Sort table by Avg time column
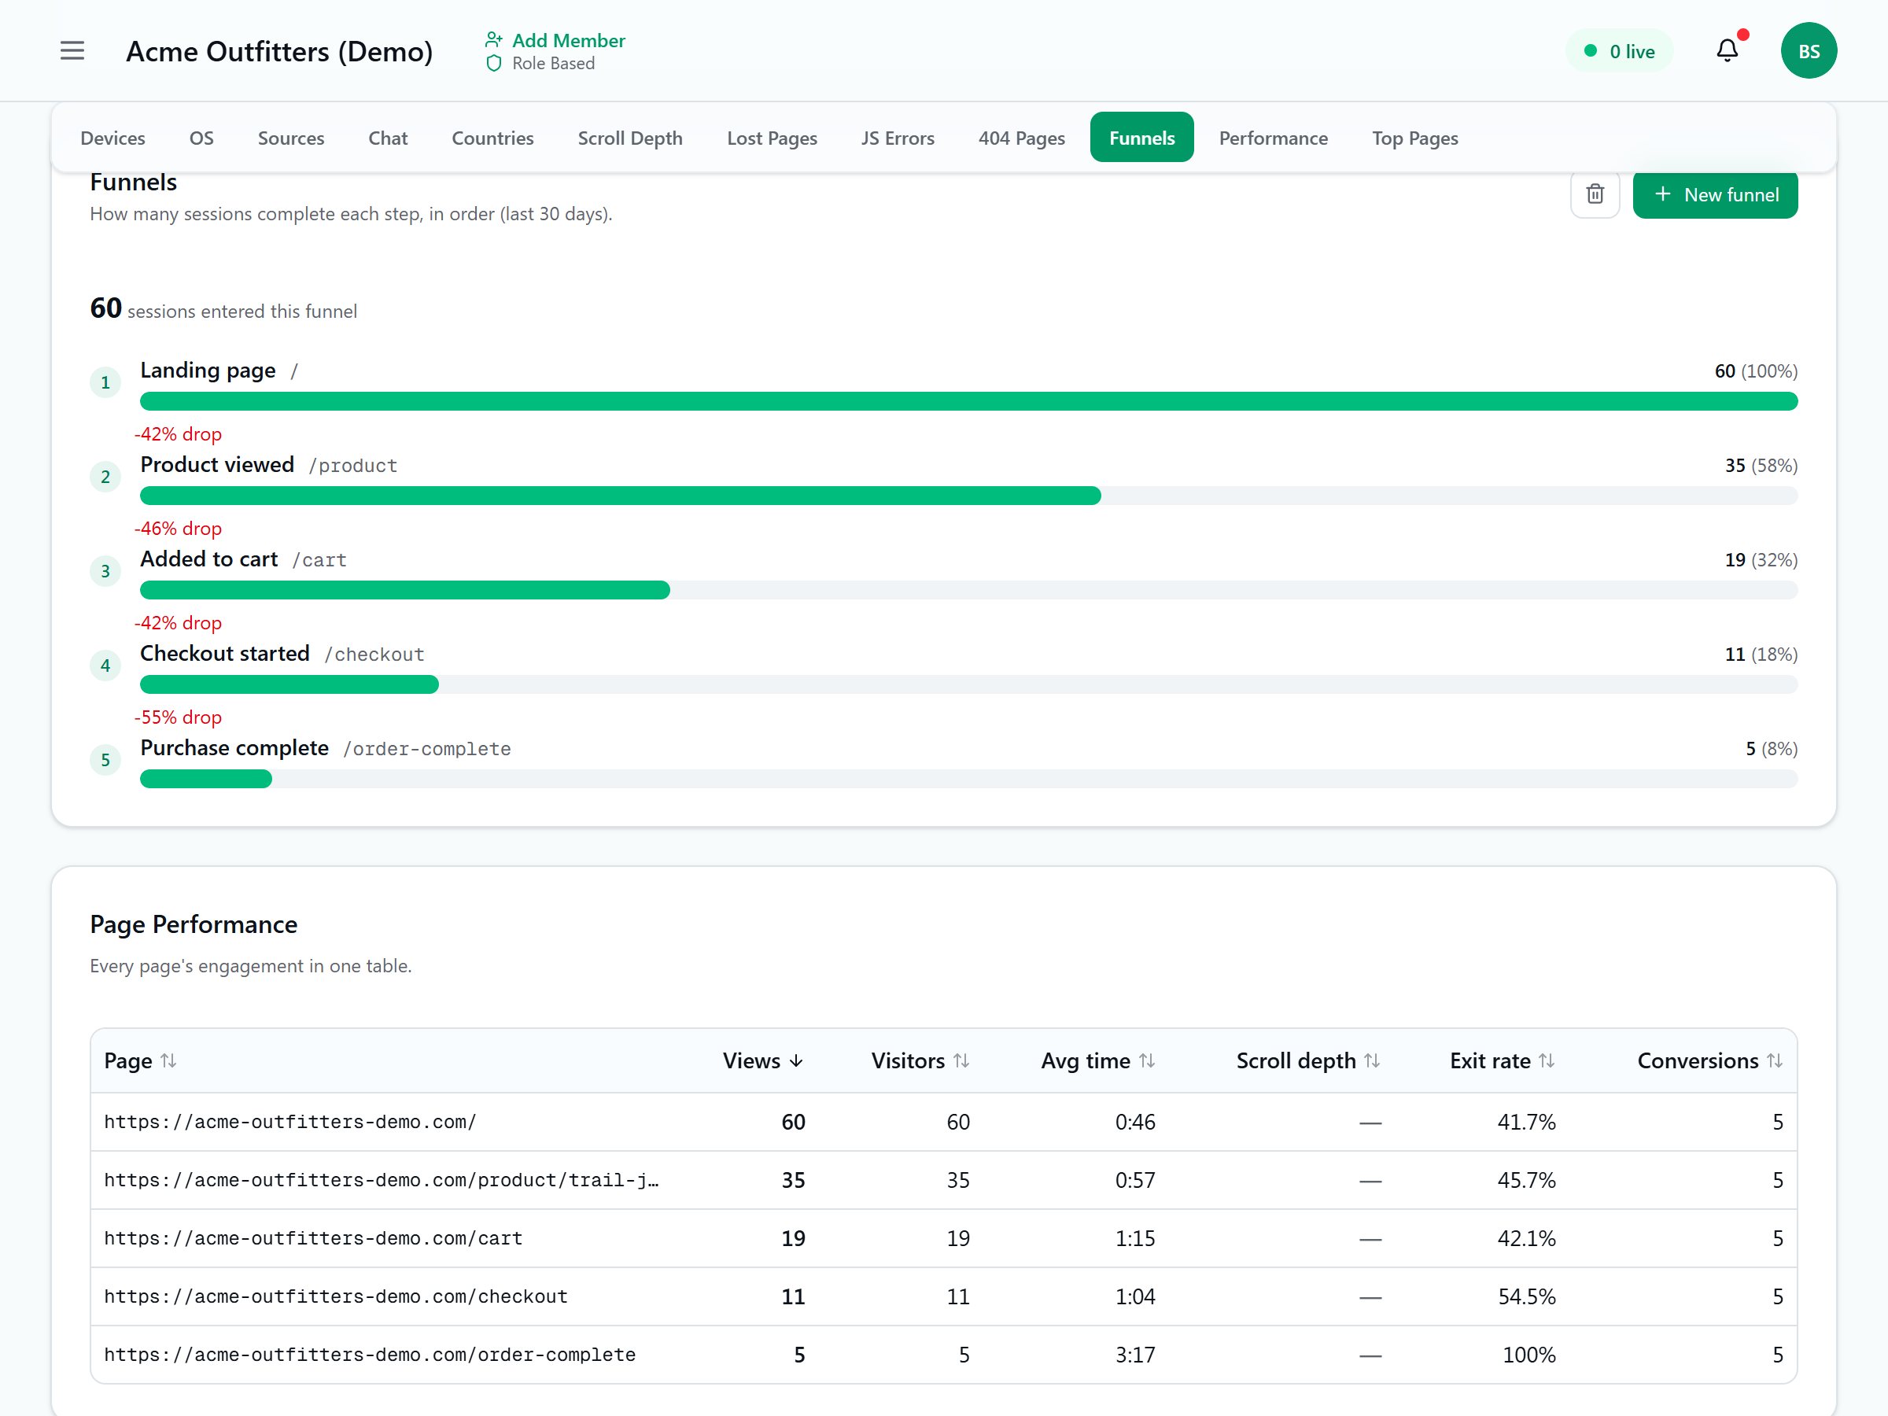 [x=1097, y=1061]
